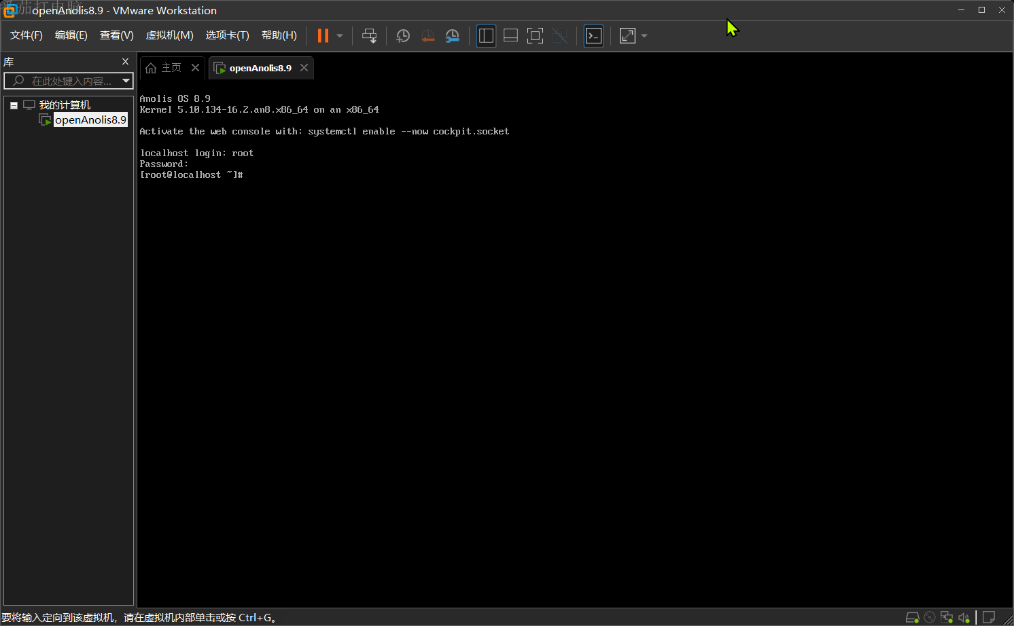Click the hard disk status icon
This screenshot has height=626, width=1014.
point(912,617)
